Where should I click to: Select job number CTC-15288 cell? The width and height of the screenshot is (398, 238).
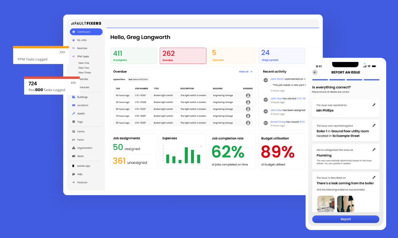140,103
